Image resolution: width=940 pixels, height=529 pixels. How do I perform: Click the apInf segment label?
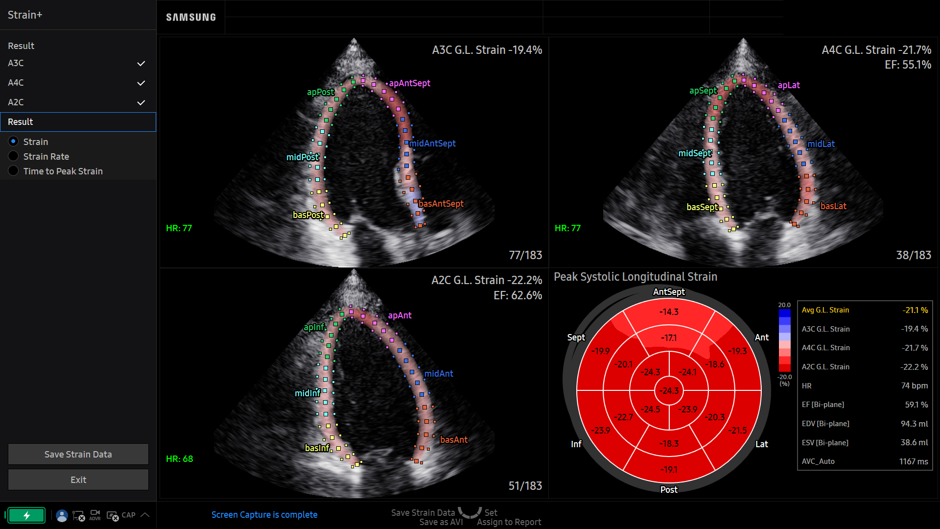point(314,327)
